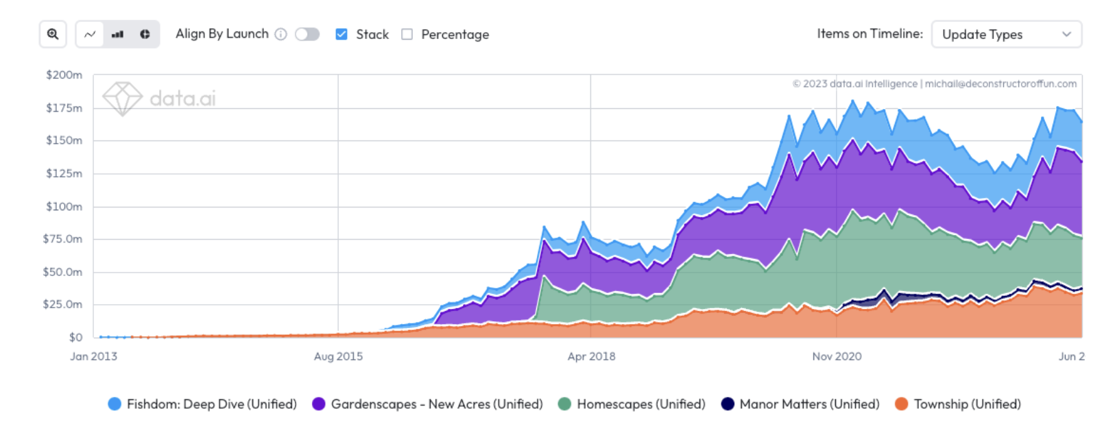Click the $175m axis label

[64, 108]
